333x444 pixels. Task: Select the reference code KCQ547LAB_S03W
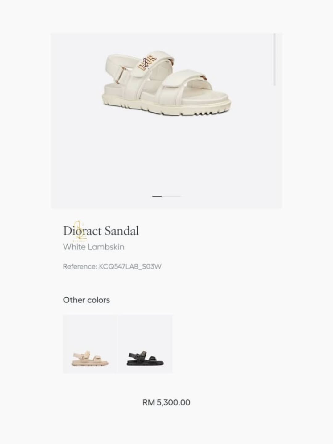(130, 267)
